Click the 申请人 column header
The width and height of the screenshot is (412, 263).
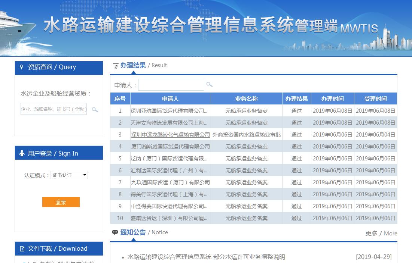(x=170, y=99)
